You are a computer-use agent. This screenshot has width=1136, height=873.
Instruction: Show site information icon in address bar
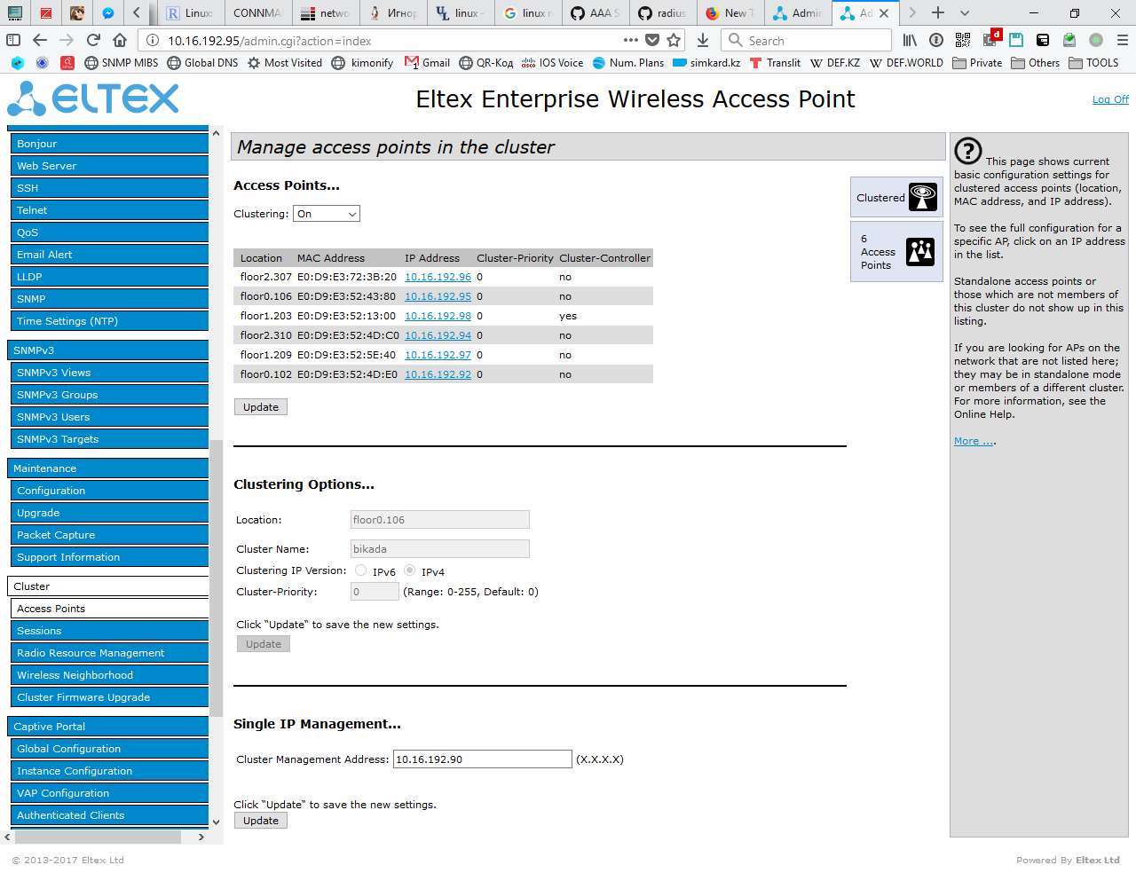click(x=153, y=40)
